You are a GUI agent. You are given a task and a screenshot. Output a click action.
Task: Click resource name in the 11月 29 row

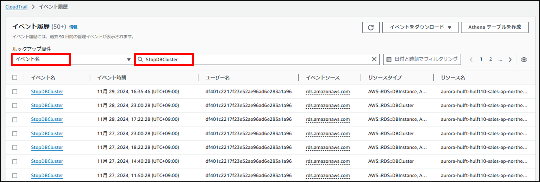(x=484, y=92)
